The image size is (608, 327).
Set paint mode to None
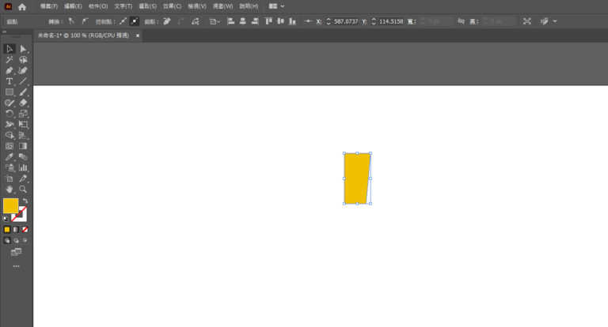(25, 230)
